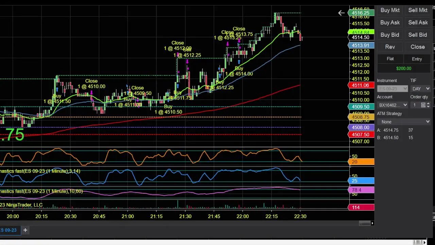
Task: Click the yellow 4508.75 price marker
Action: point(362,117)
